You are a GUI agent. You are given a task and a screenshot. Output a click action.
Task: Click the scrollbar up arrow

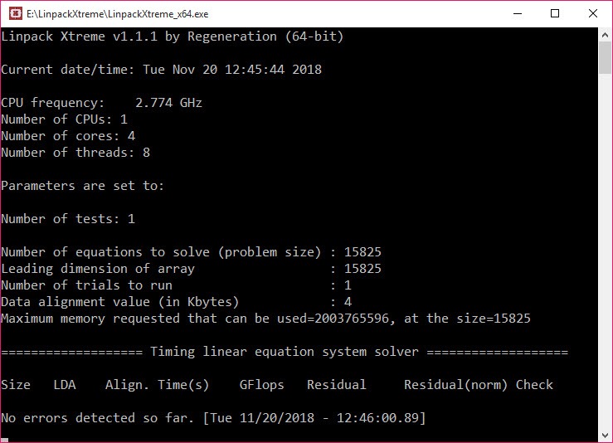pos(605,35)
